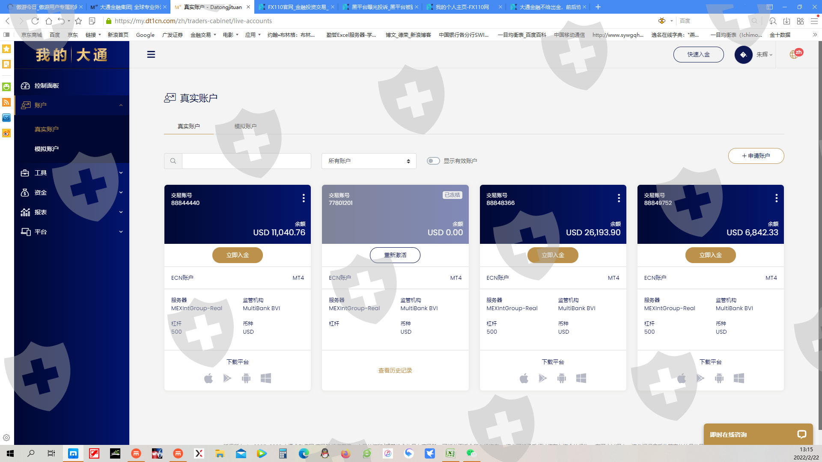Select 控制面板 in the sidebar
Viewport: 822px width, 462px height.
(x=47, y=86)
